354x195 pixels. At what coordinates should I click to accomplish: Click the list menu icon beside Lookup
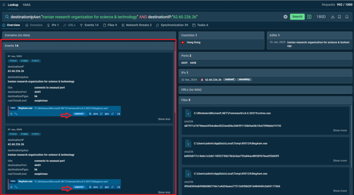coord(3,5)
